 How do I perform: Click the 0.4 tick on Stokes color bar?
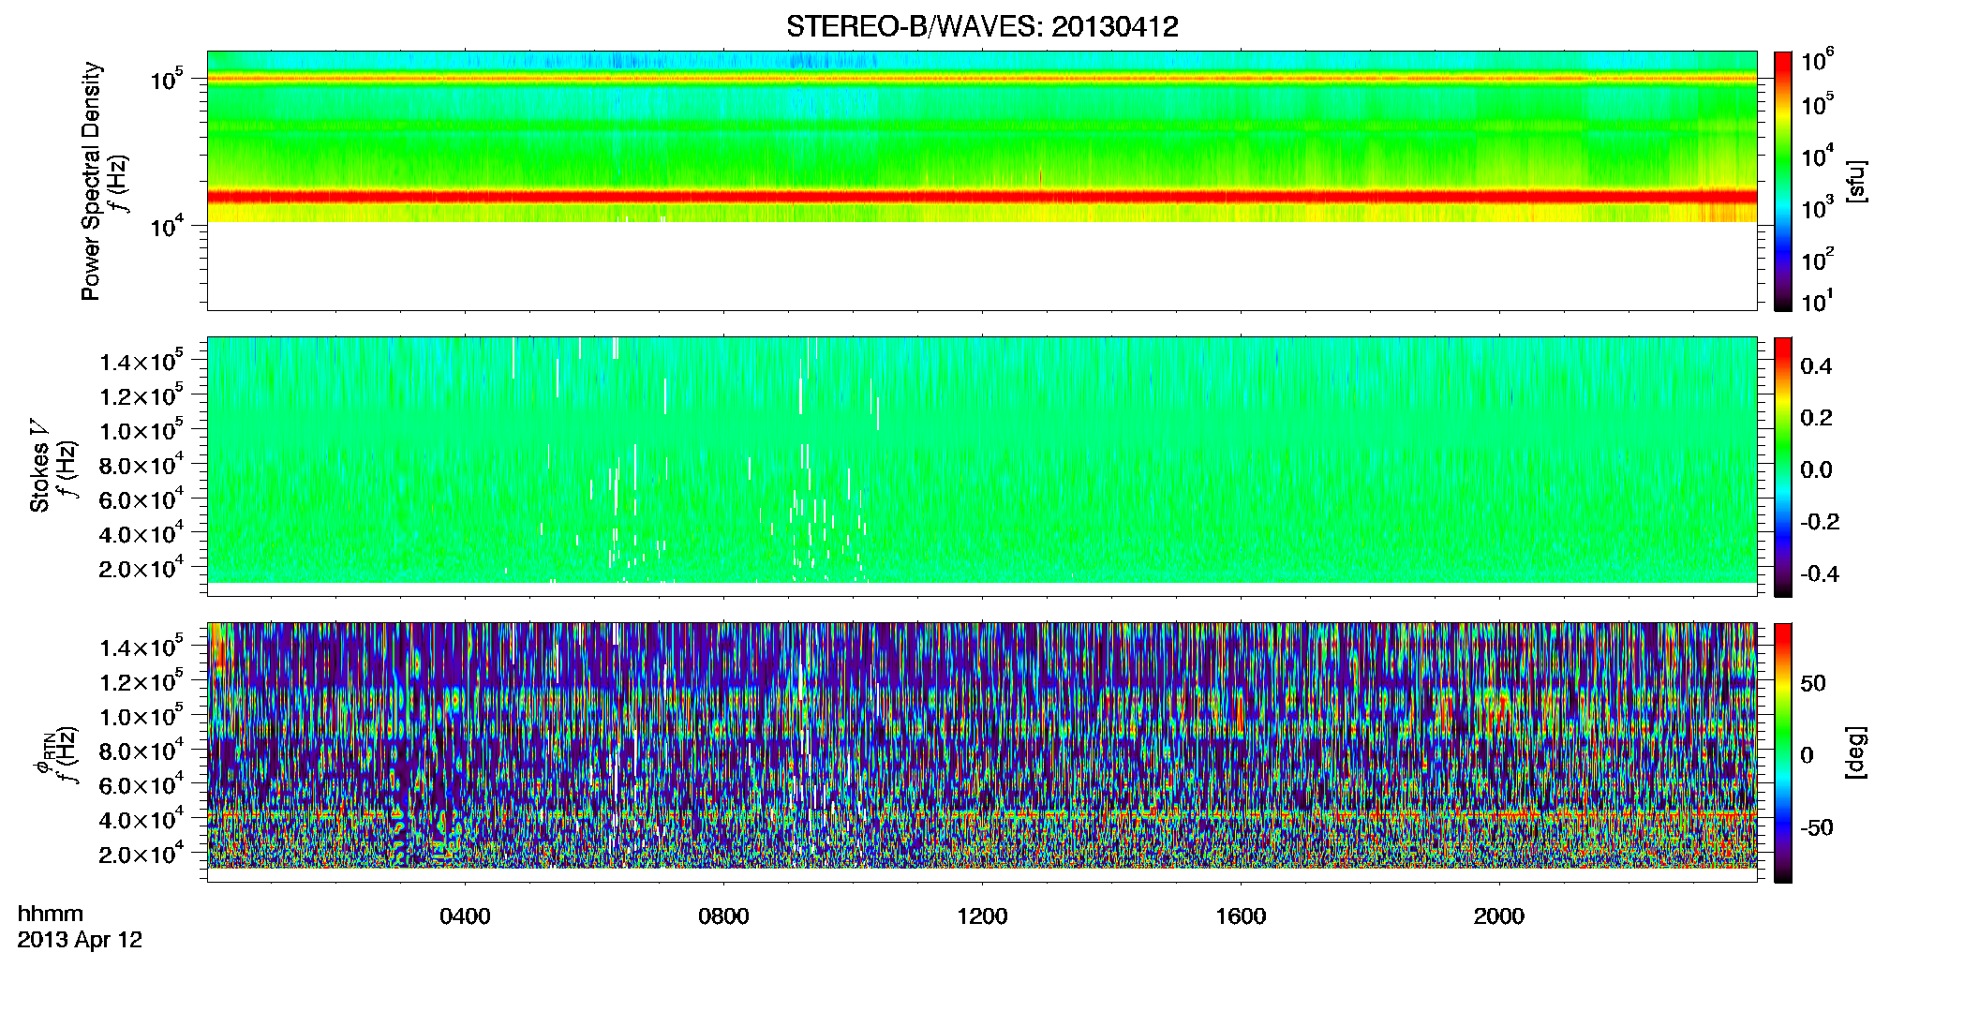1816,366
